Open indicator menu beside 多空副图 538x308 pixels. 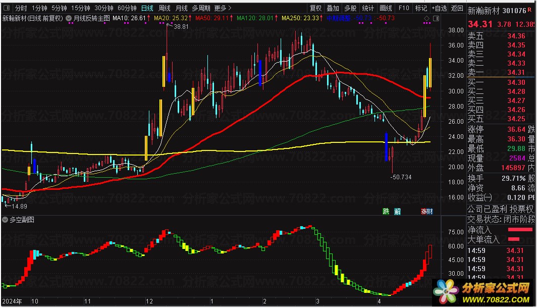click(x=5, y=220)
